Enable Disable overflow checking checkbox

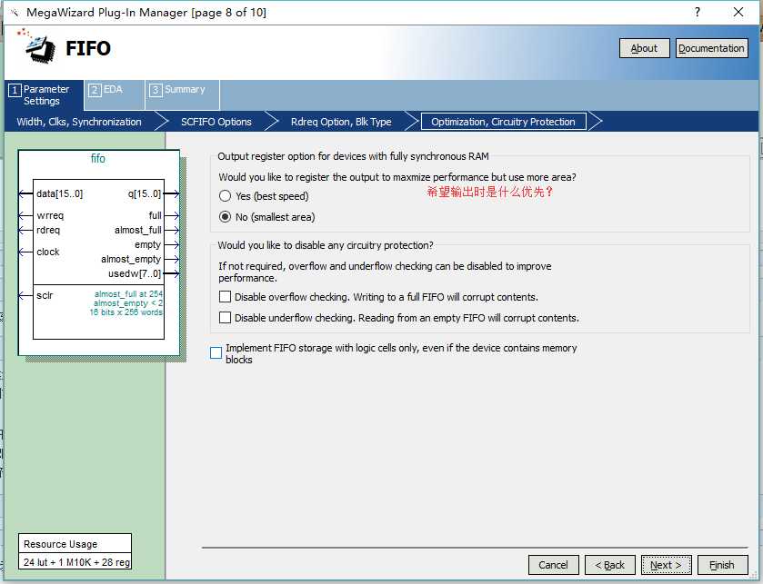225,297
